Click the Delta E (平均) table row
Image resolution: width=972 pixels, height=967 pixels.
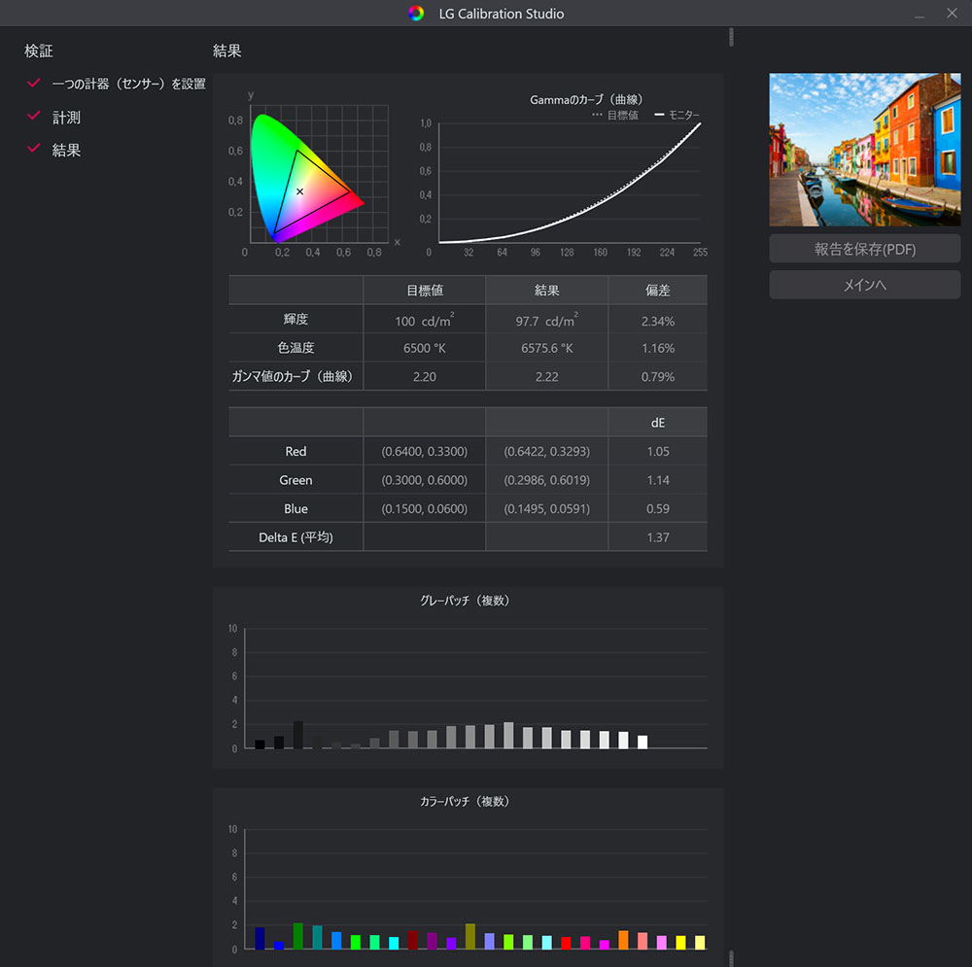coord(467,536)
